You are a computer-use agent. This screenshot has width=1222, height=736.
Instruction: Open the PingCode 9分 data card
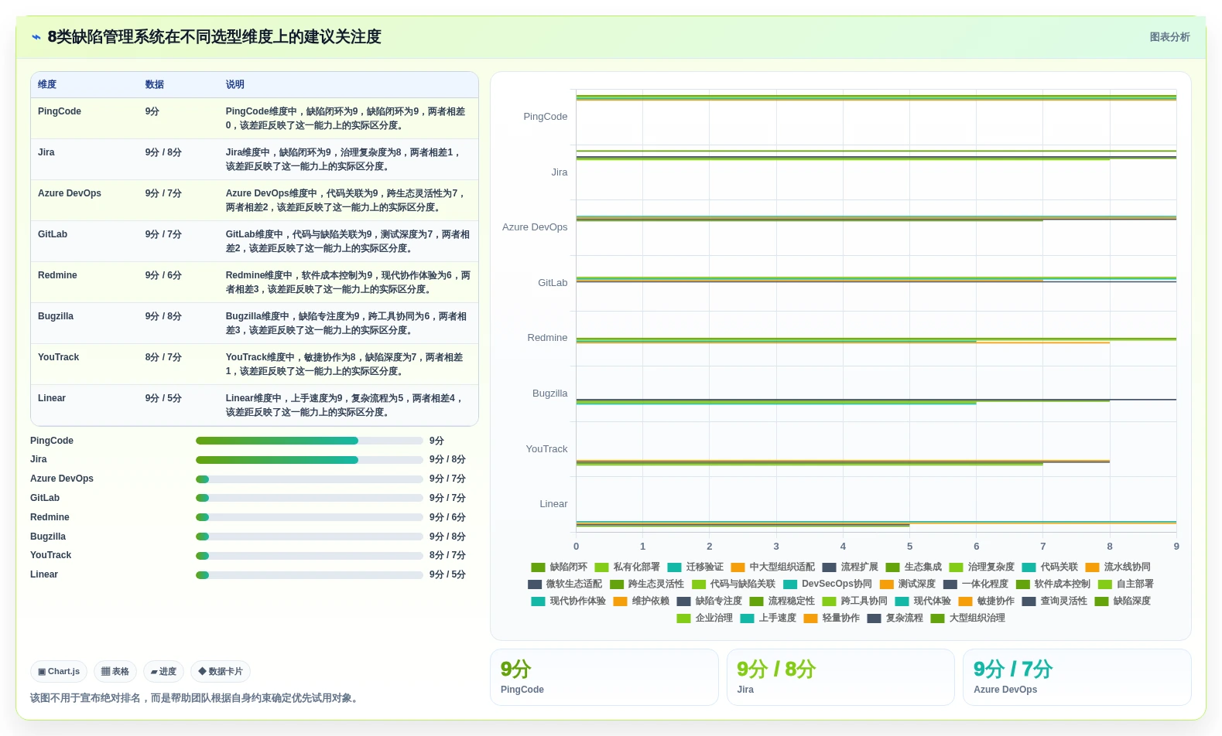(604, 677)
